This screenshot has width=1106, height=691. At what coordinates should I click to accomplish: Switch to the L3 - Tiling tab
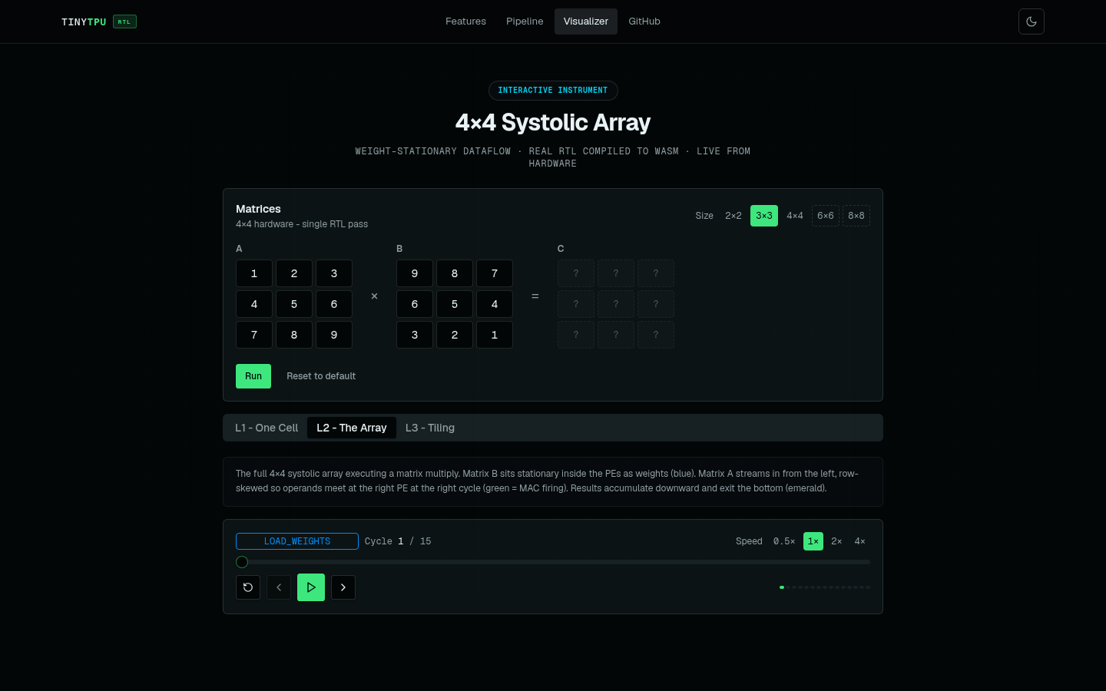(430, 428)
